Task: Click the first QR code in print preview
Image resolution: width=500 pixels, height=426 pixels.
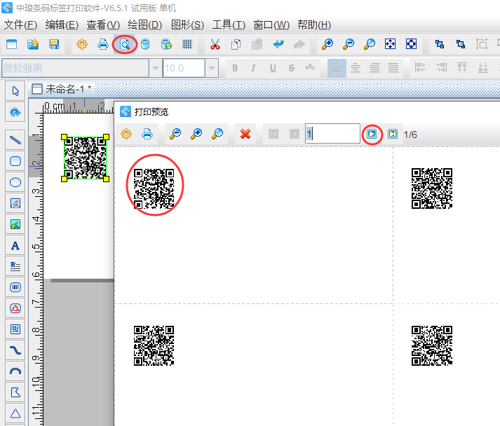Action: [x=154, y=188]
